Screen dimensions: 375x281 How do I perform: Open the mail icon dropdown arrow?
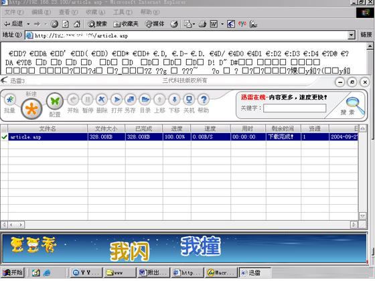click(194, 24)
